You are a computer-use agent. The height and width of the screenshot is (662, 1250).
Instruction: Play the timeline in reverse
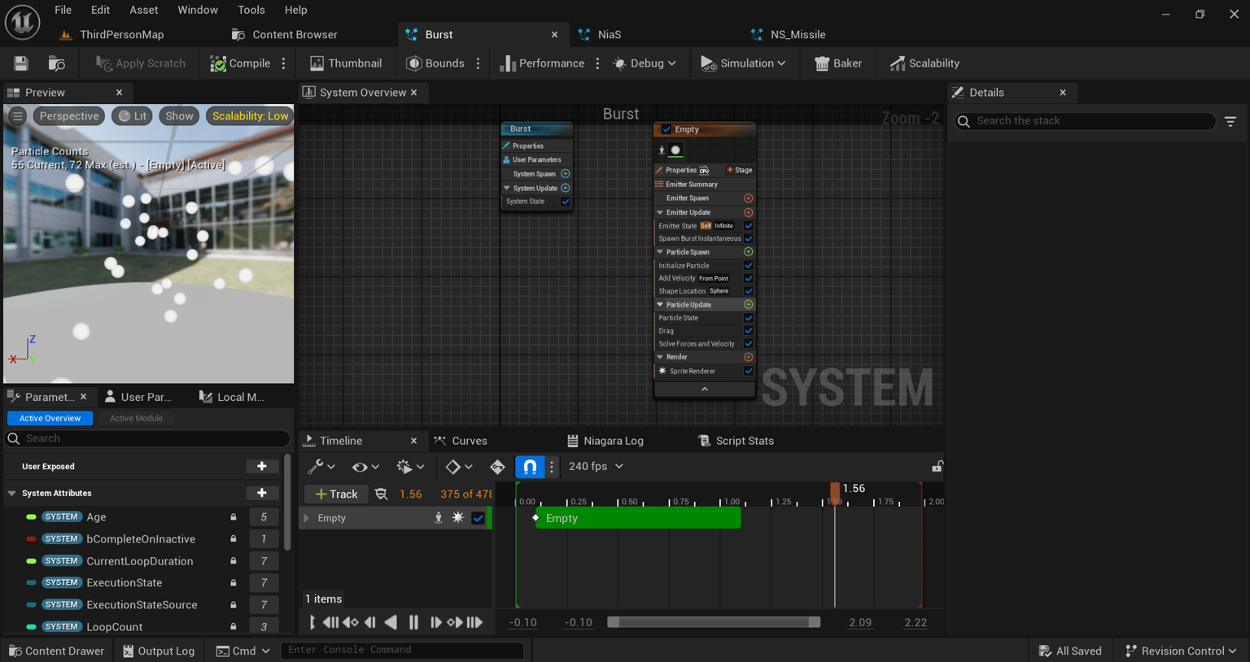pyautogui.click(x=391, y=623)
